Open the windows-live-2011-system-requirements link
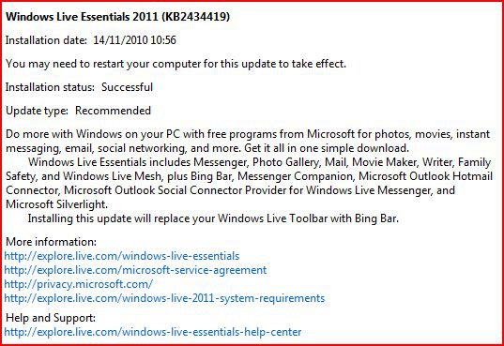Viewport: 504px width, 346px height. coord(164,298)
